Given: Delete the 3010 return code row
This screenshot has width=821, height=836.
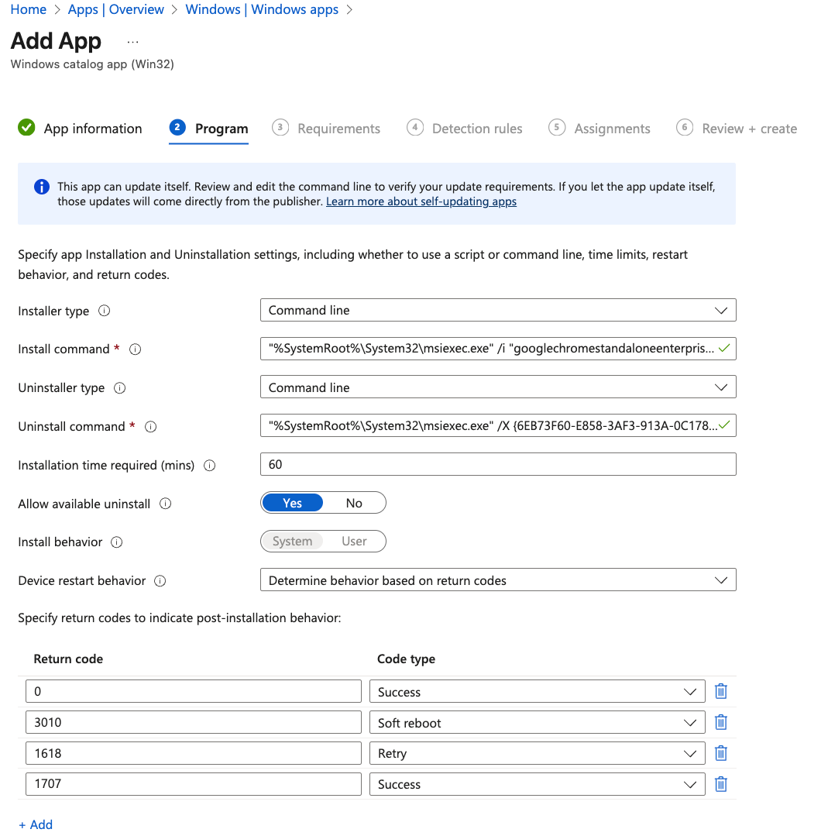Looking at the screenshot, I should coord(720,723).
